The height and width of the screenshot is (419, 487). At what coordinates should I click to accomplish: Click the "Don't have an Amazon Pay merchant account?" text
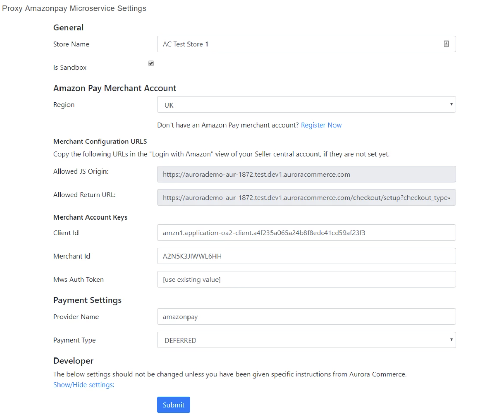point(228,125)
